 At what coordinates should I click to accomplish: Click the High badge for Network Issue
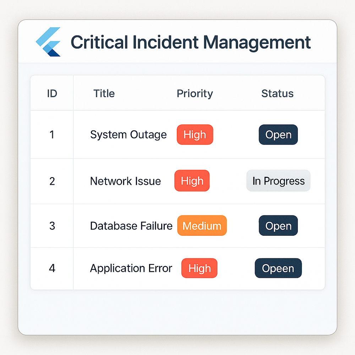coord(192,181)
